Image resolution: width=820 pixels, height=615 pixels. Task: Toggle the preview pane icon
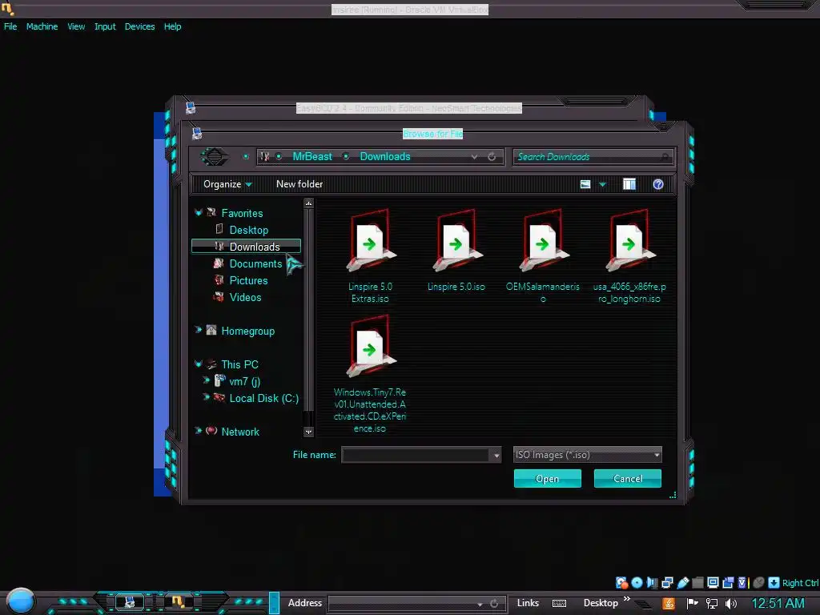tap(629, 184)
